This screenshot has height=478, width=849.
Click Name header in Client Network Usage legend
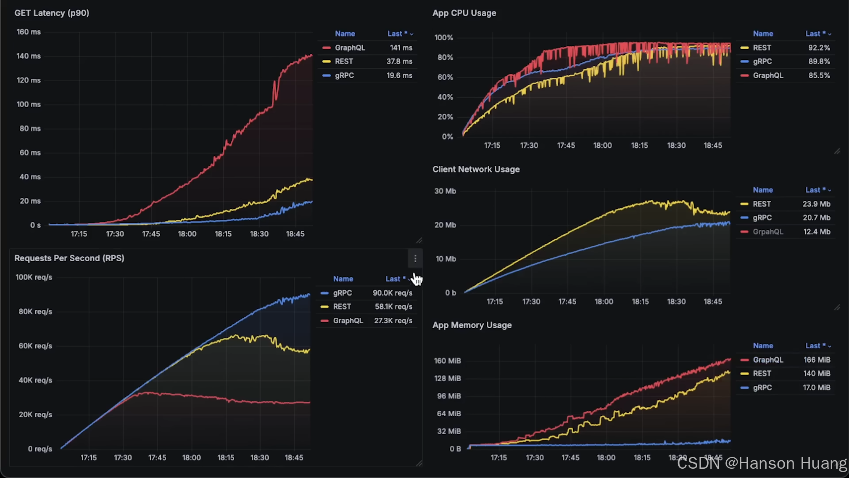(762, 190)
